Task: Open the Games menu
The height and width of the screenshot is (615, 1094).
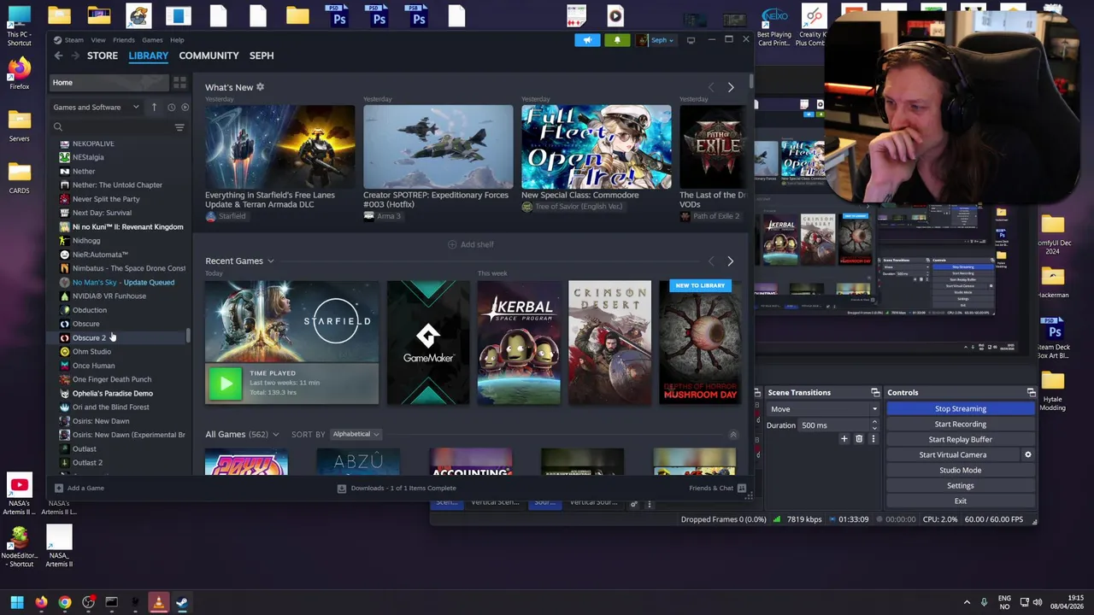Action: coord(152,40)
